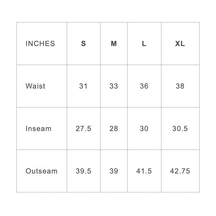Click the inseam value 27.5
Viewport: 216px width, 216px height.
(x=84, y=129)
